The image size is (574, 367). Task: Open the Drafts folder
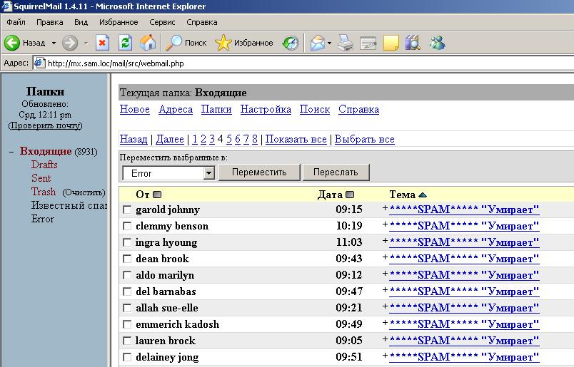coord(44,165)
